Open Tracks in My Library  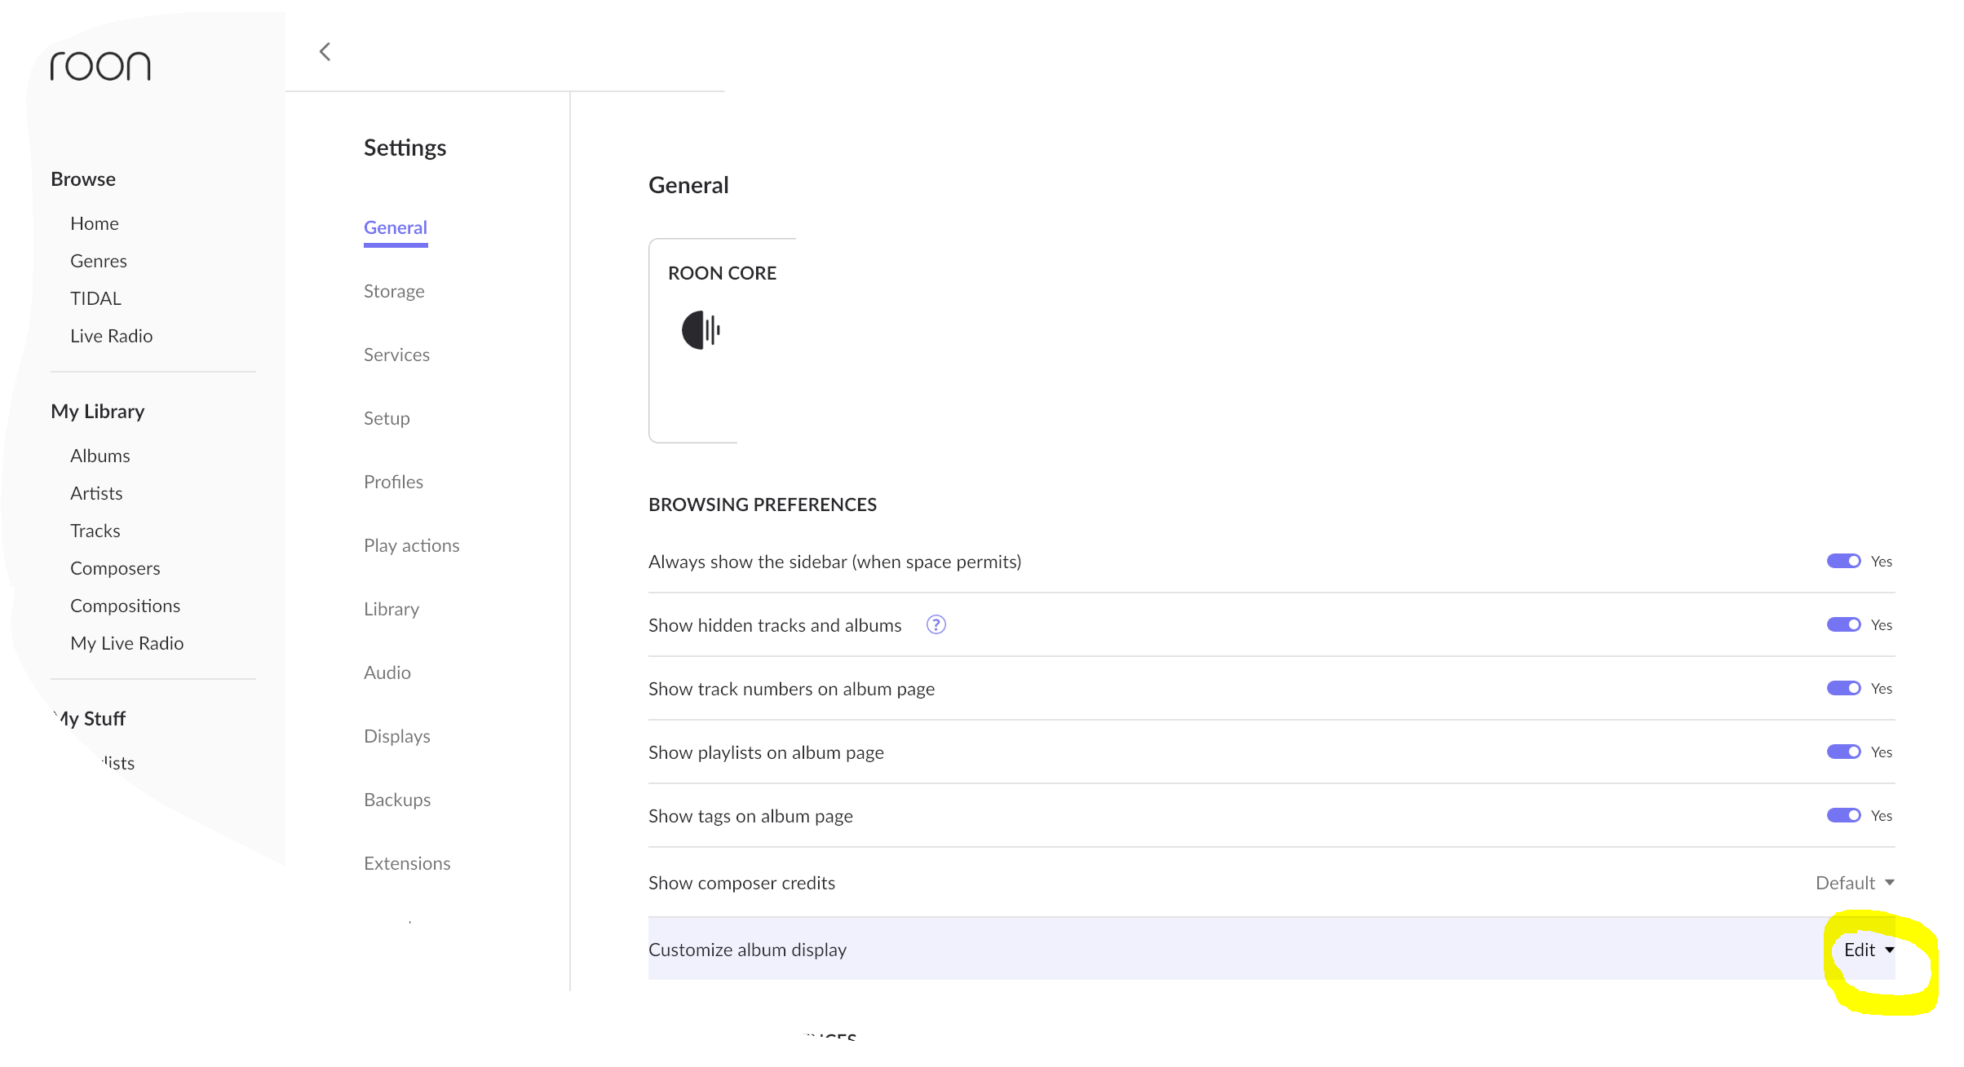point(95,531)
